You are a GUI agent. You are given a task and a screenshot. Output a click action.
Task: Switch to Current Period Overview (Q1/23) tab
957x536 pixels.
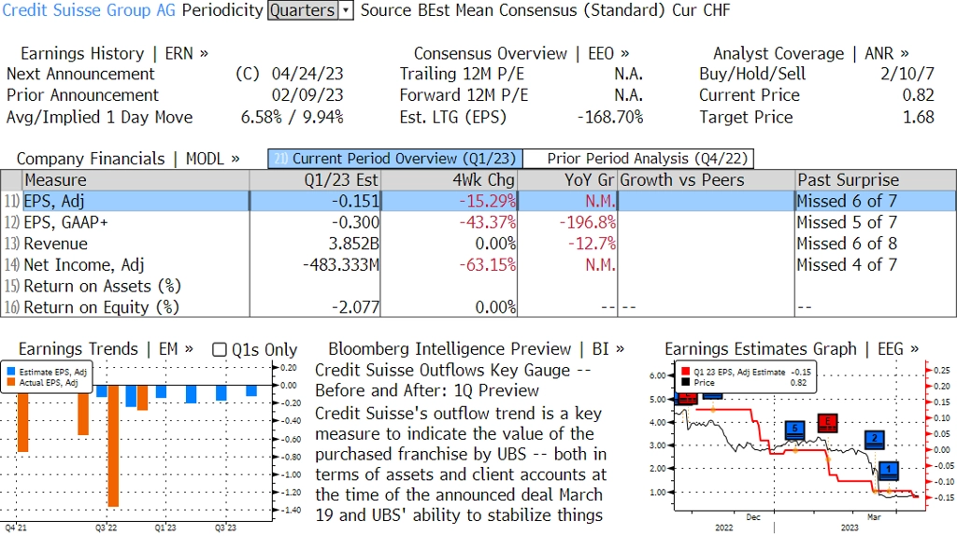point(395,159)
